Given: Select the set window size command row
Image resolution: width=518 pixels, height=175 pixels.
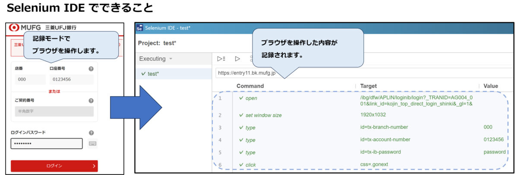Looking at the screenshot, I should click(302, 115).
